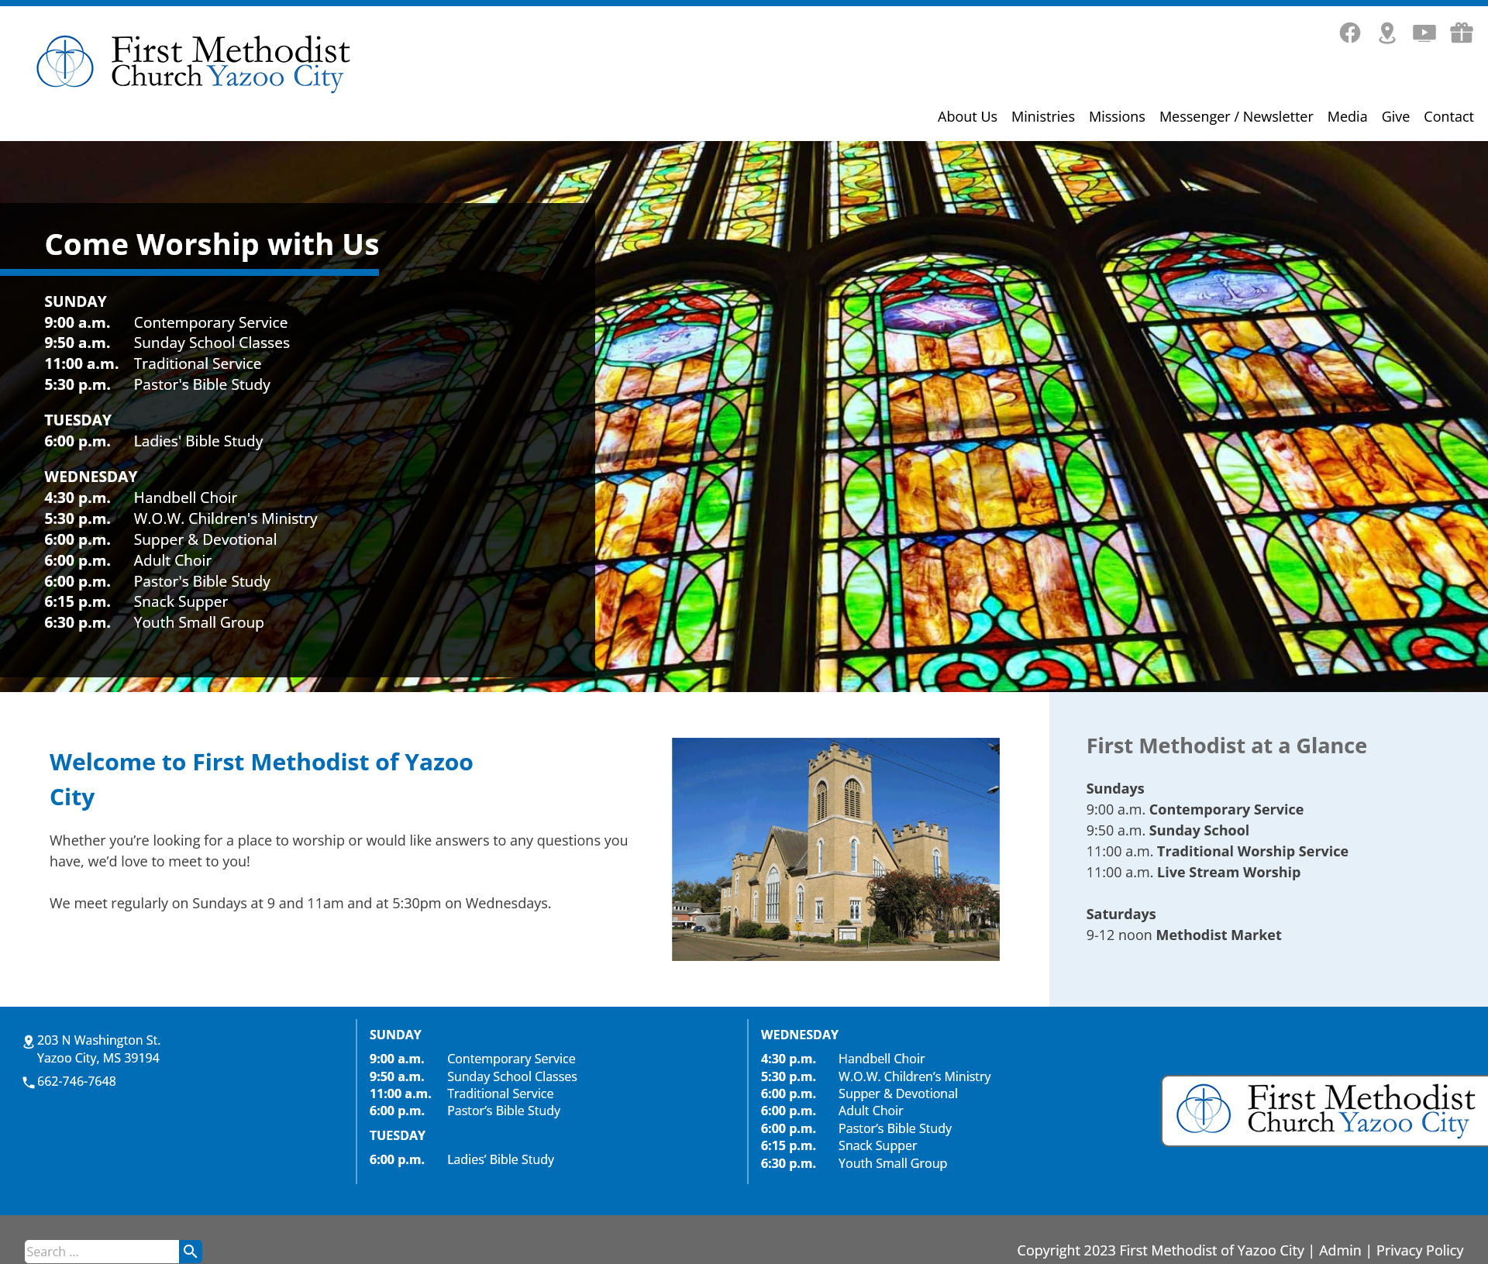
Task: Click the gift box give icon
Action: pyautogui.click(x=1461, y=33)
